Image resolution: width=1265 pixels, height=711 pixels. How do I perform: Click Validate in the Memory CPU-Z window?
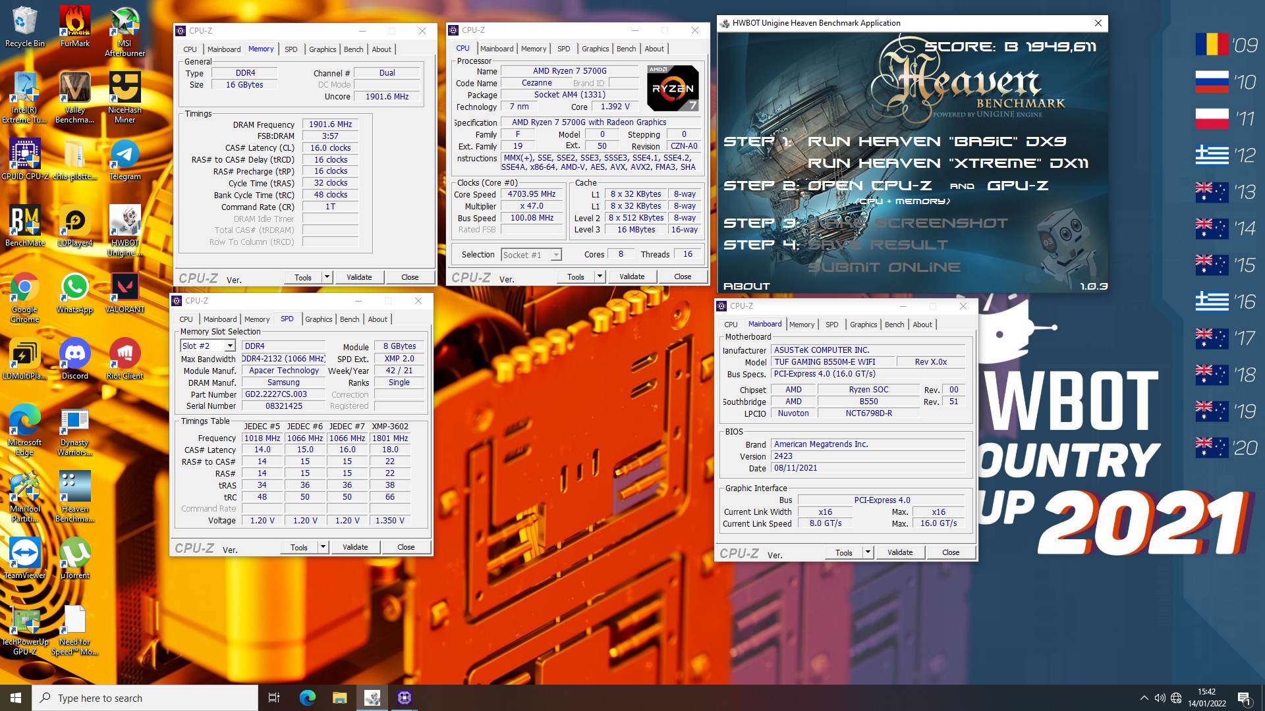[359, 277]
